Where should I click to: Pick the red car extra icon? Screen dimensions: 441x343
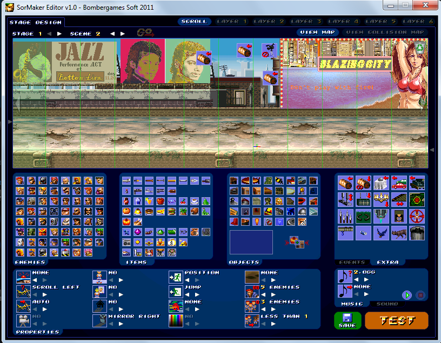[x=399, y=183]
